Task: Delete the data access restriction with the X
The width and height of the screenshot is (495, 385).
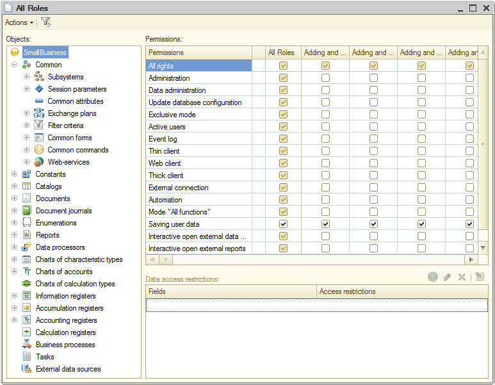Action: (x=462, y=277)
